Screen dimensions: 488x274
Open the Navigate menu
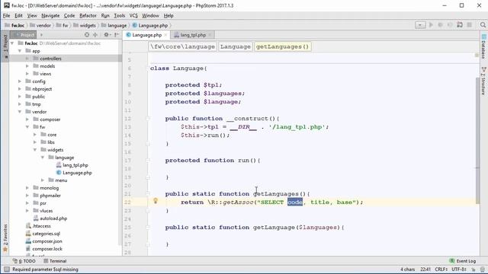click(x=50, y=15)
